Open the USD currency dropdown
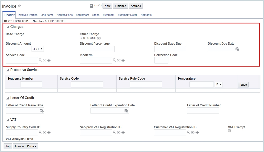 tap(38, 49)
